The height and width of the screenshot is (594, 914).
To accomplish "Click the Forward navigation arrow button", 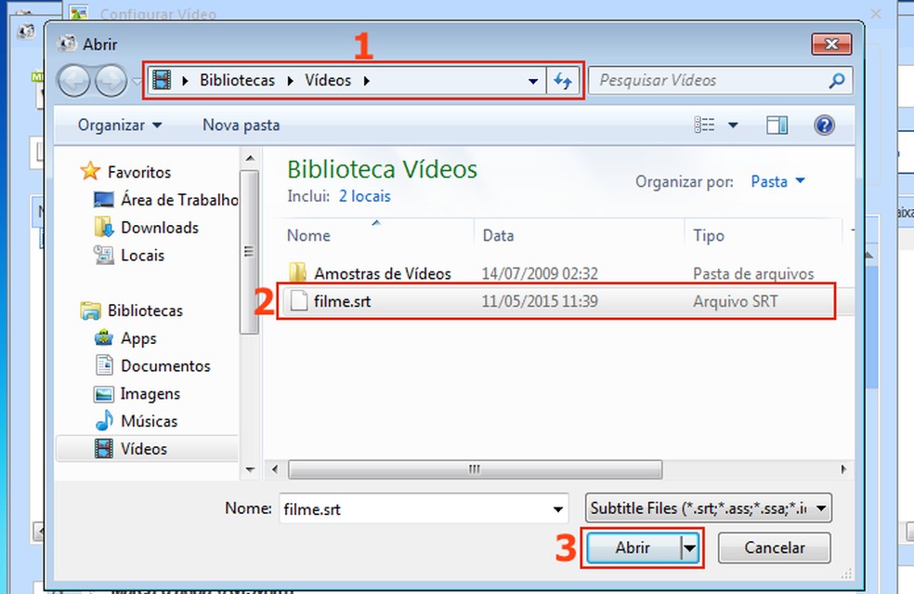I will (x=111, y=81).
